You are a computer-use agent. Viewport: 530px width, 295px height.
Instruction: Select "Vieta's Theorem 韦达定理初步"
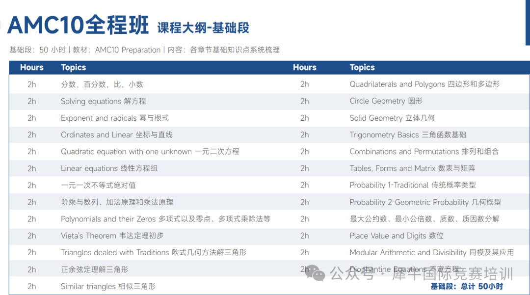112,236
